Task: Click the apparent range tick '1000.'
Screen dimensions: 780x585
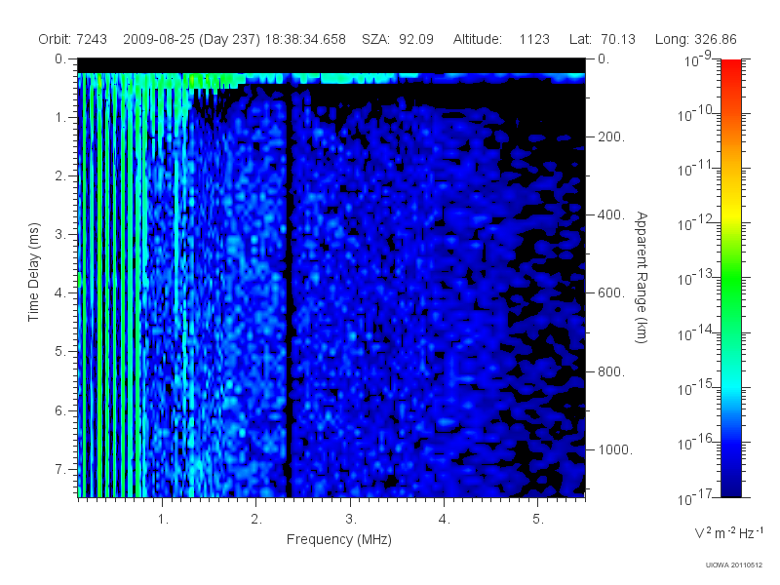Action: [615, 449]
